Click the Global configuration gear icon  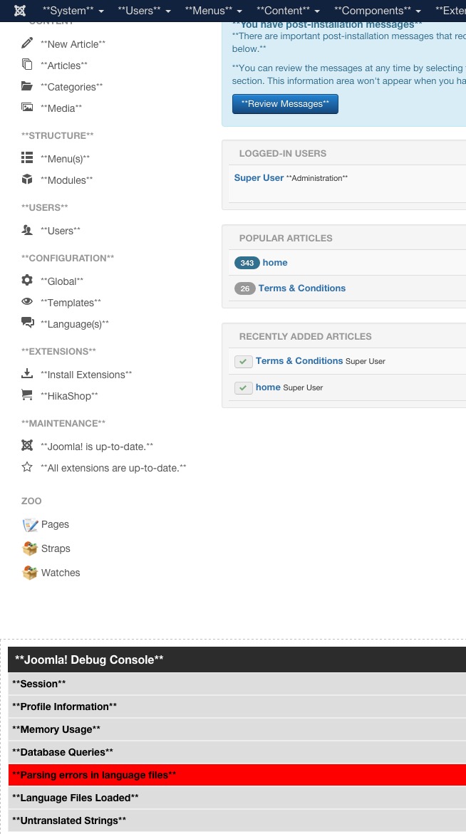coord(27,281)
